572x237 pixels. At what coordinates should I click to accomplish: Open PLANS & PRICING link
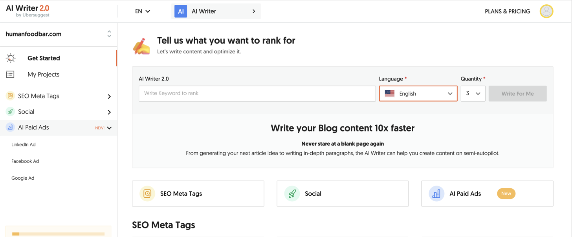click(x=507, y=11)
